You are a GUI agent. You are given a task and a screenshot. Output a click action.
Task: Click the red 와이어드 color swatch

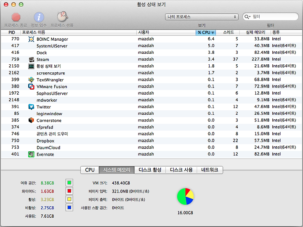tap(69, 191)
